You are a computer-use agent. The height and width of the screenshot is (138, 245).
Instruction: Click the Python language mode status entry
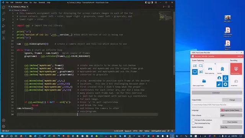[147, 131]
